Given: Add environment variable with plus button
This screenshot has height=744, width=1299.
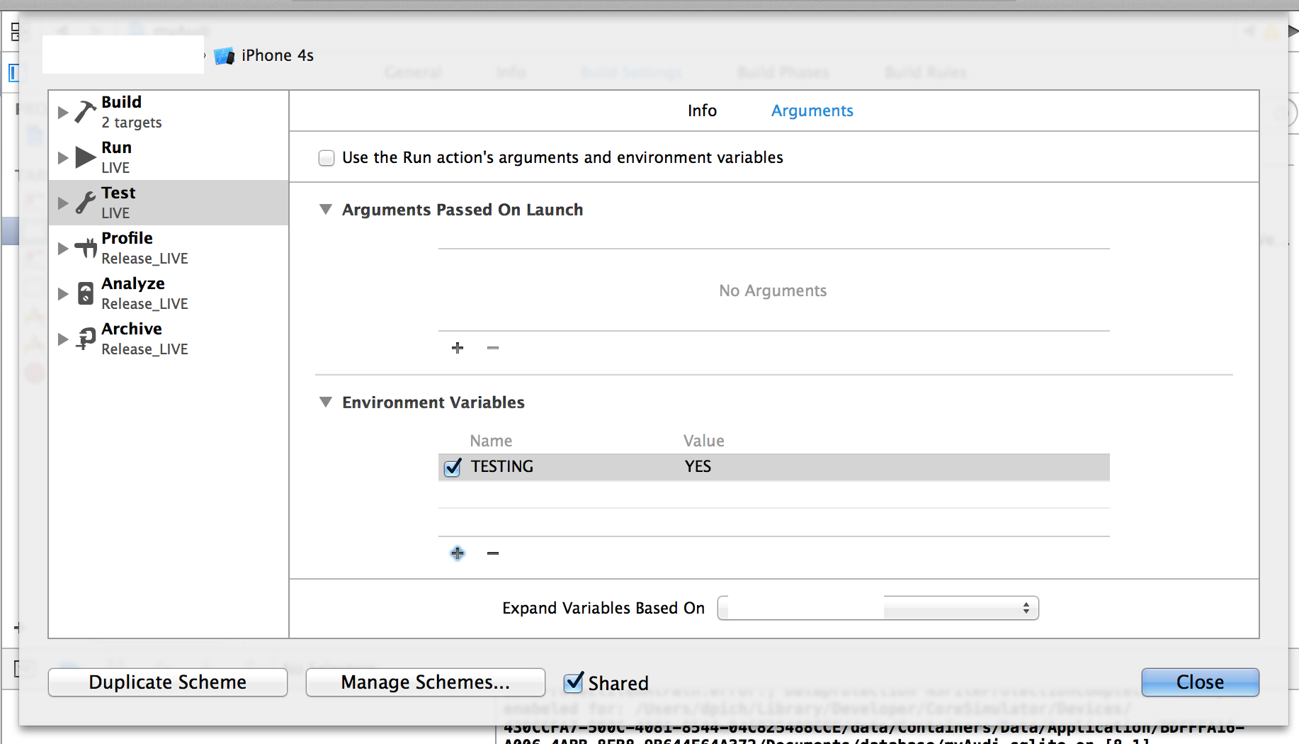Looking at the screenshot, I should click(458, 553).
